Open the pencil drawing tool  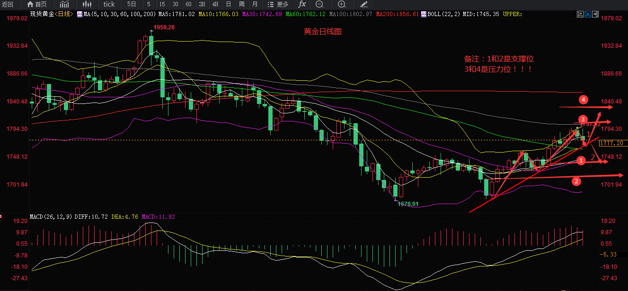click(x=363, y=4)
